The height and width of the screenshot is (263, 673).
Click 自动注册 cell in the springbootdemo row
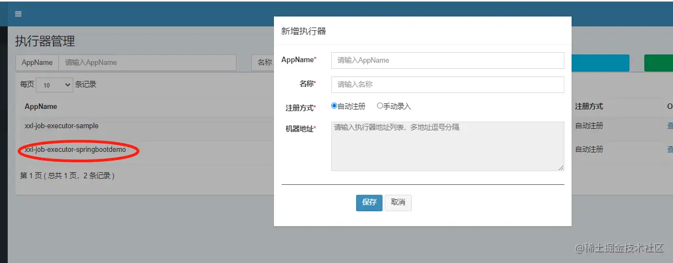pyautogui.click(x=589, y=150)
